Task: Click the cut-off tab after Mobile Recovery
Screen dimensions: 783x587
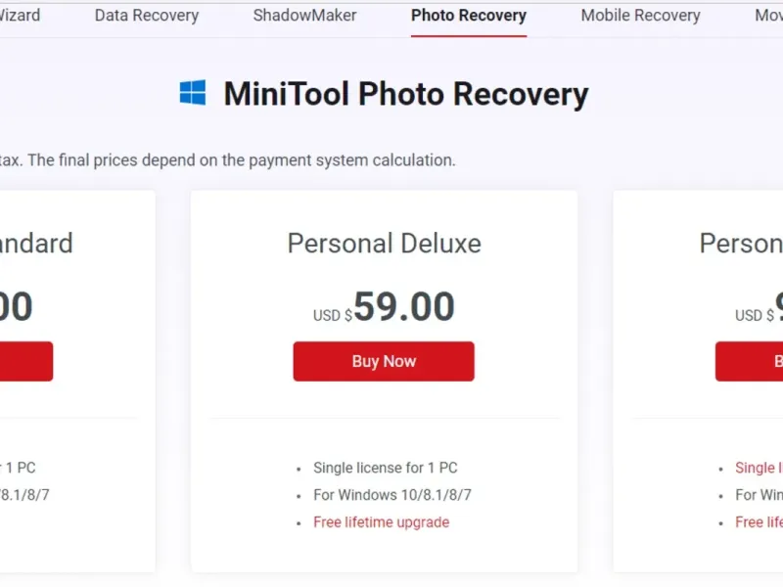Action: click(x=768, y=16)
